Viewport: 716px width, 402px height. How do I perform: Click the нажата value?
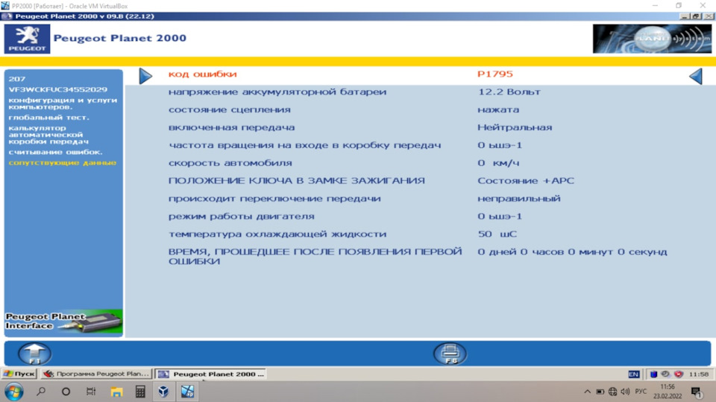coord(498,110)
